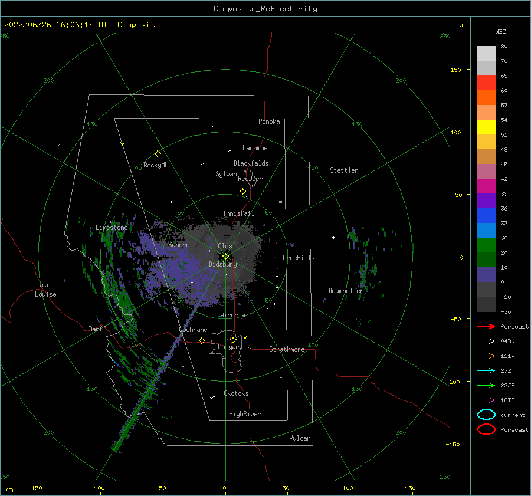Click the Innisfail label

238,213
